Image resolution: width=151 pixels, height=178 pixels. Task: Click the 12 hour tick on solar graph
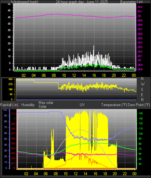(75, 174)
